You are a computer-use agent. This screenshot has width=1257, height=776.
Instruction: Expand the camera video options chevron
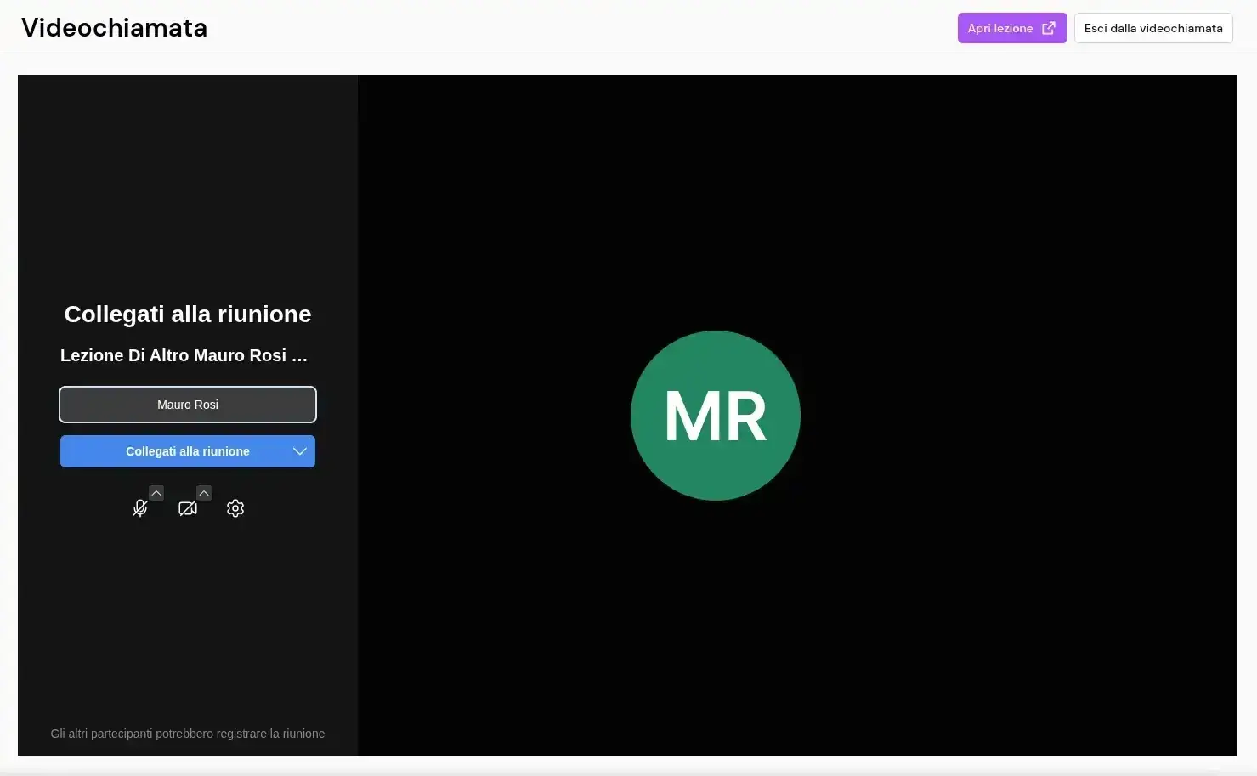pyautogui.click(x=204, y=493)
